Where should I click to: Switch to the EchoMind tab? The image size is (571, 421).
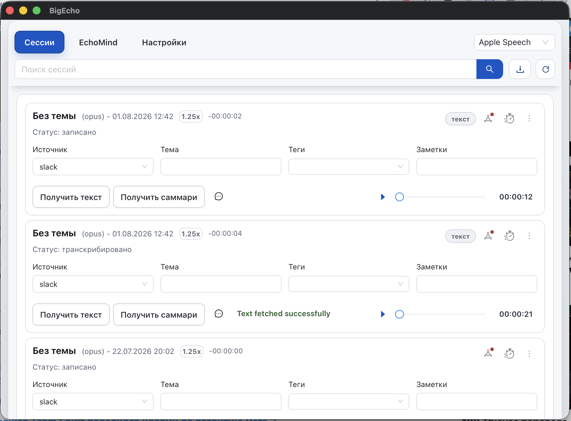(98, 42)
